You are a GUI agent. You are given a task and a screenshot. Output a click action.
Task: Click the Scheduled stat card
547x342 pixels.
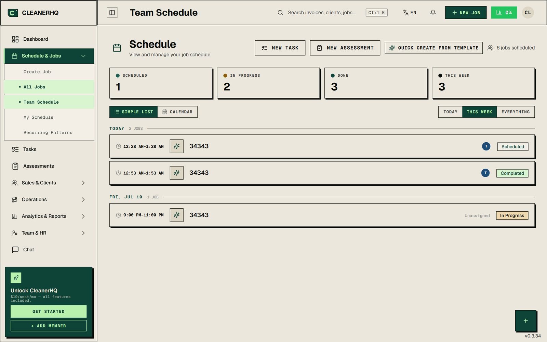pyautogui.click(x=161, y=83)
